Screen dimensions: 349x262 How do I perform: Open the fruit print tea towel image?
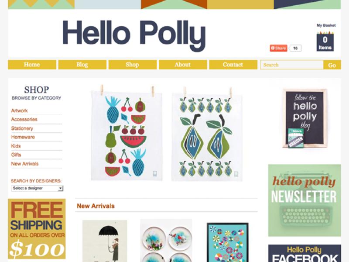[x=127, y=133]
